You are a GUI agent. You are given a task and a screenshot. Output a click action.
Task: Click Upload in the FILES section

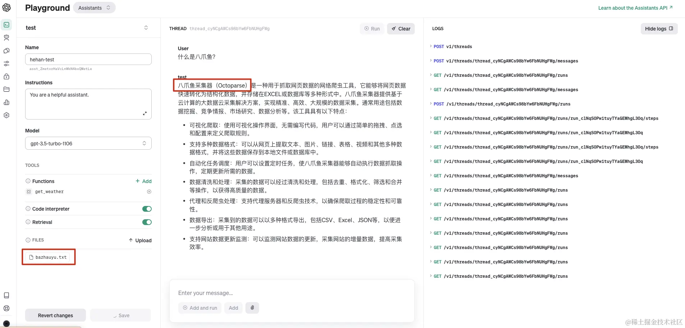point(140,240)
